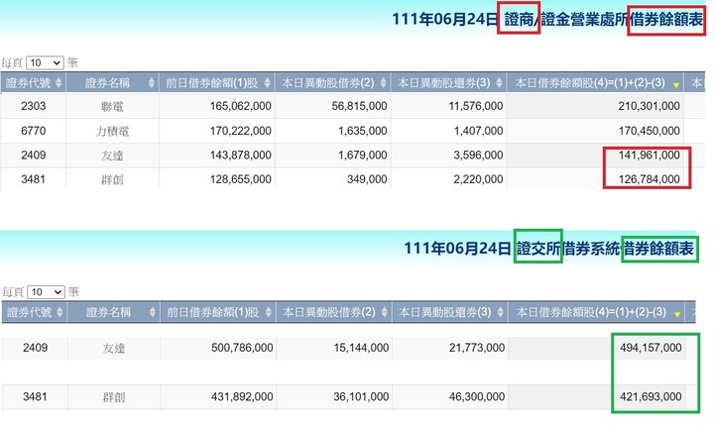The height and width of the screenshot is (426, 714).
Task: Click 友達 in the lower table
Action: pyautogui.click(x=113, y=348)
